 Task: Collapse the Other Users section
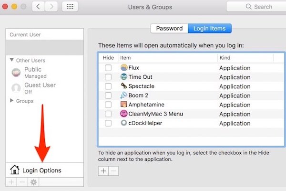coord(12,60)
